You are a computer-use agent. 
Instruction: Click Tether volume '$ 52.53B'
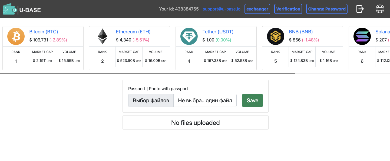(239, 61)
